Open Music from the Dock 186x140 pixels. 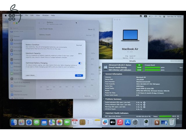click(120, 122)
